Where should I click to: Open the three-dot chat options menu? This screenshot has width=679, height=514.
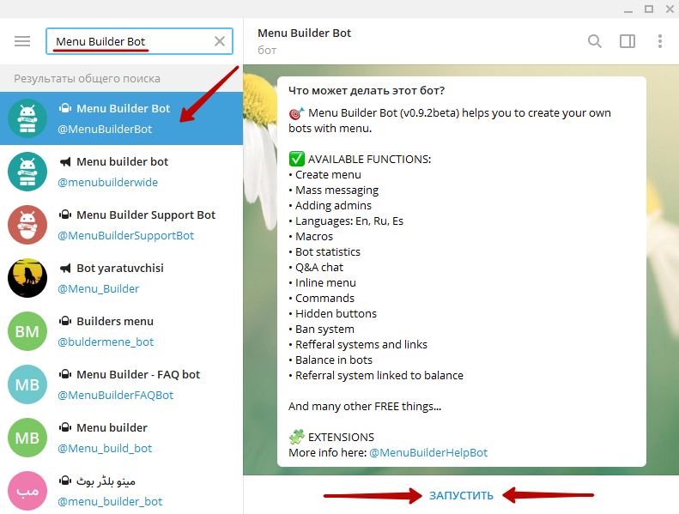660,41
